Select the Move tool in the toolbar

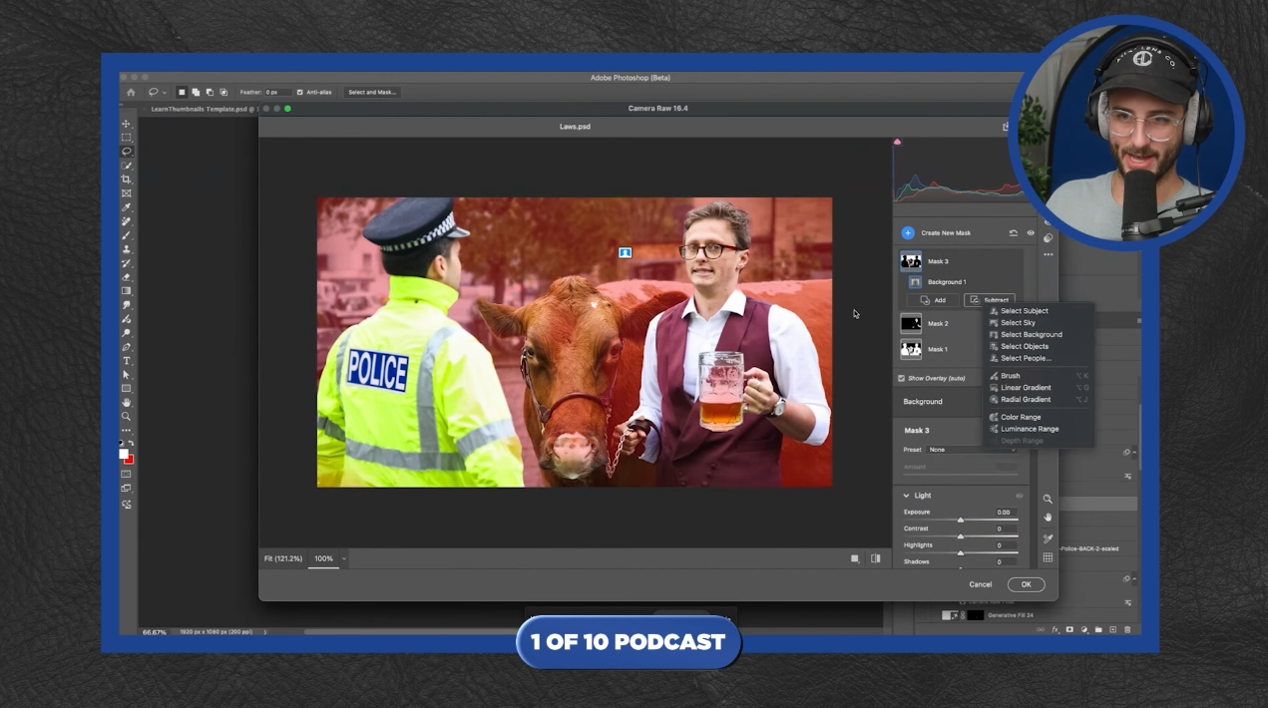(126, 124)
